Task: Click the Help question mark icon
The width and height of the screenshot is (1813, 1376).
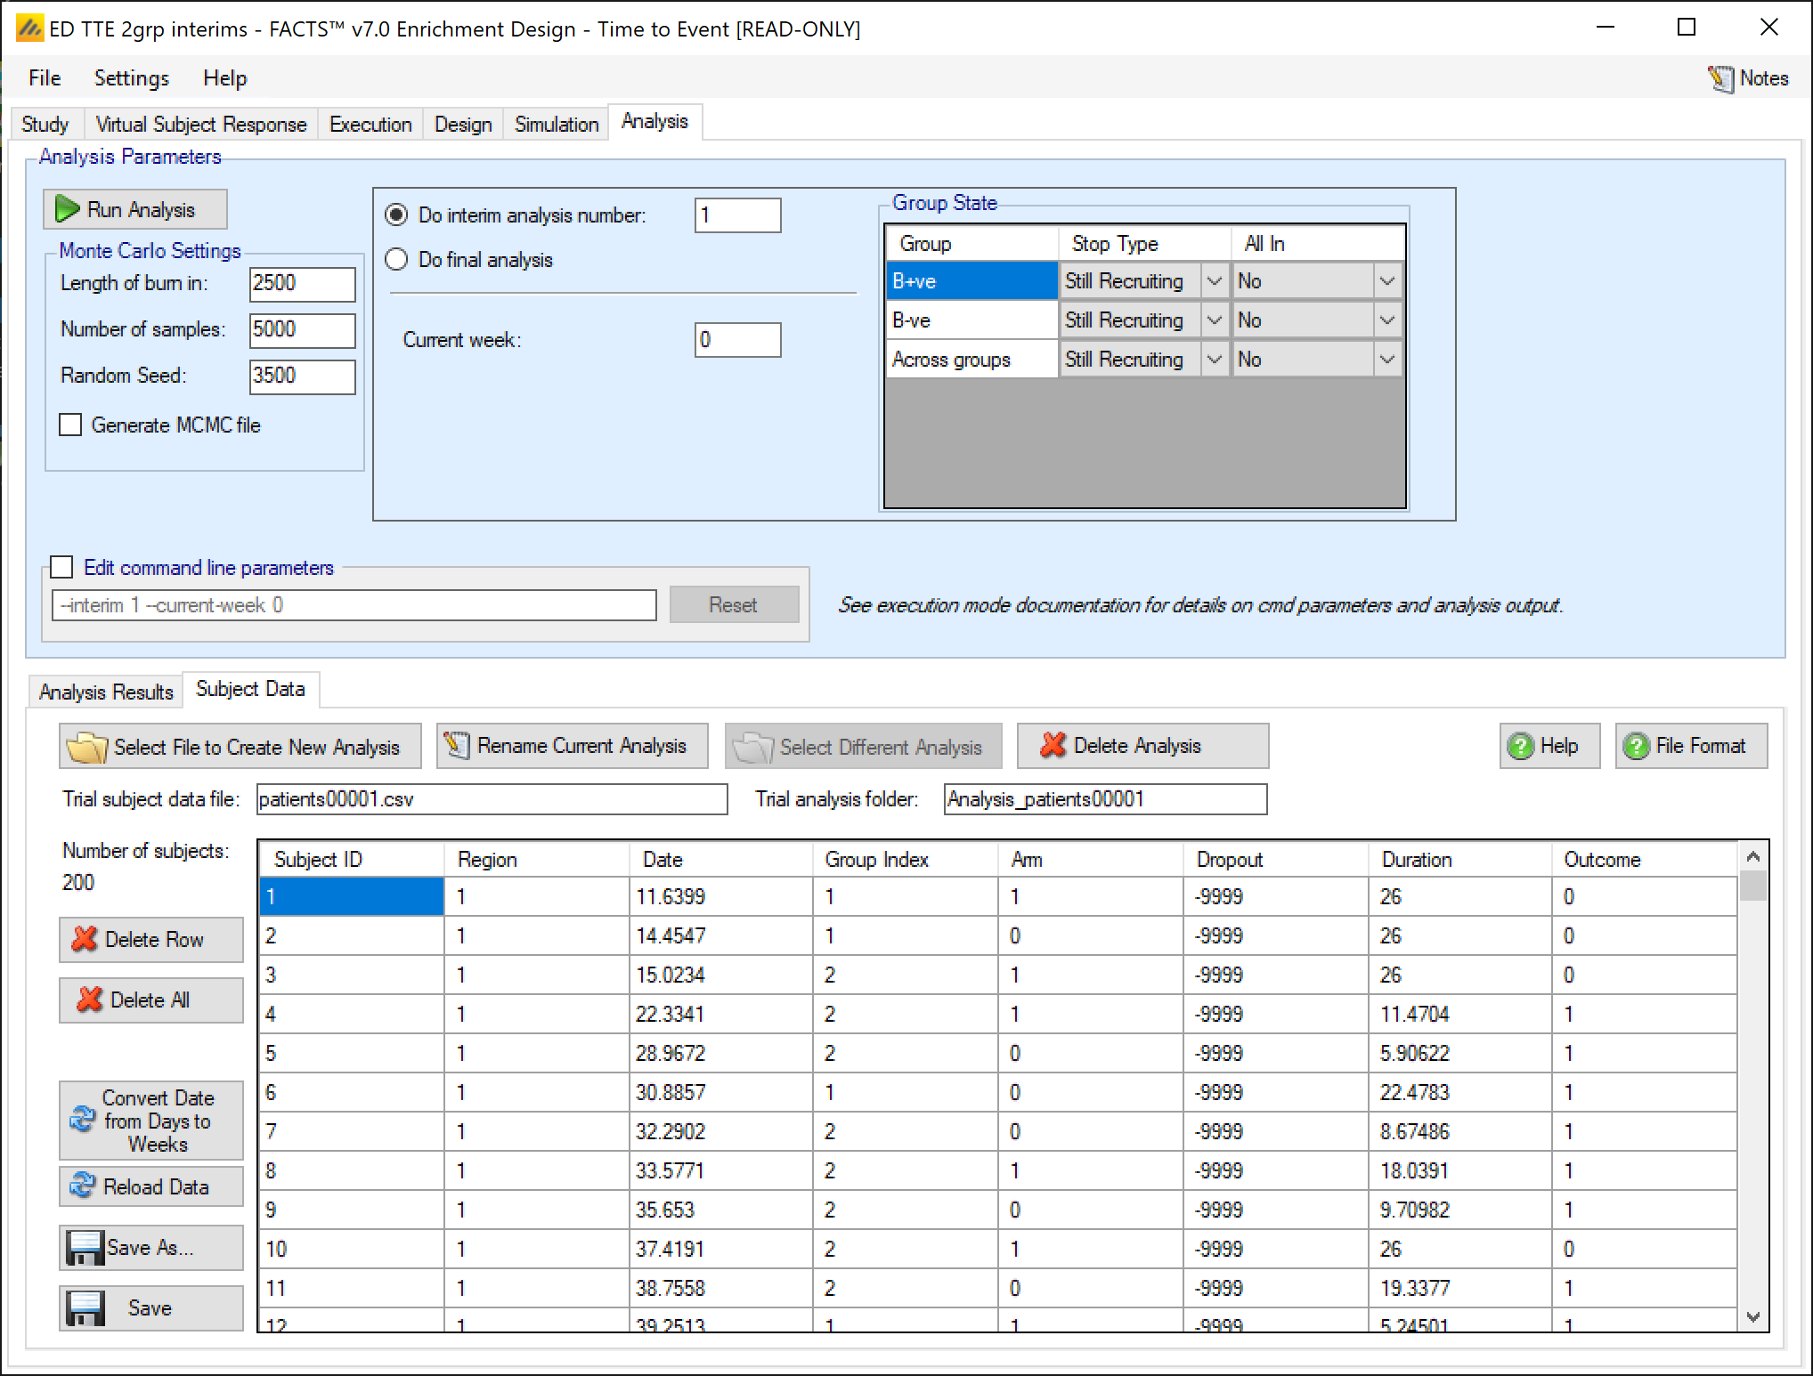Action: (1520, 746)
